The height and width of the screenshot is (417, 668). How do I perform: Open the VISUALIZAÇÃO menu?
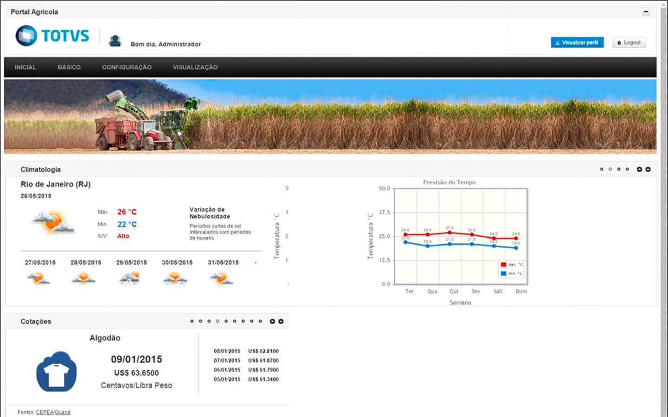point(195,67)
